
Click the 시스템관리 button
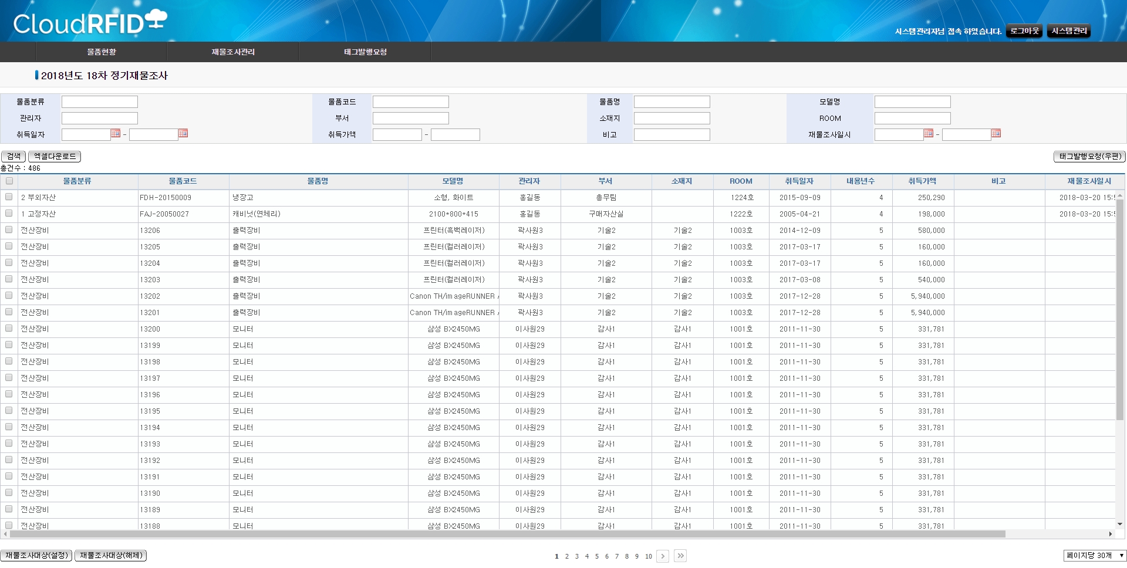[1069, 31]
